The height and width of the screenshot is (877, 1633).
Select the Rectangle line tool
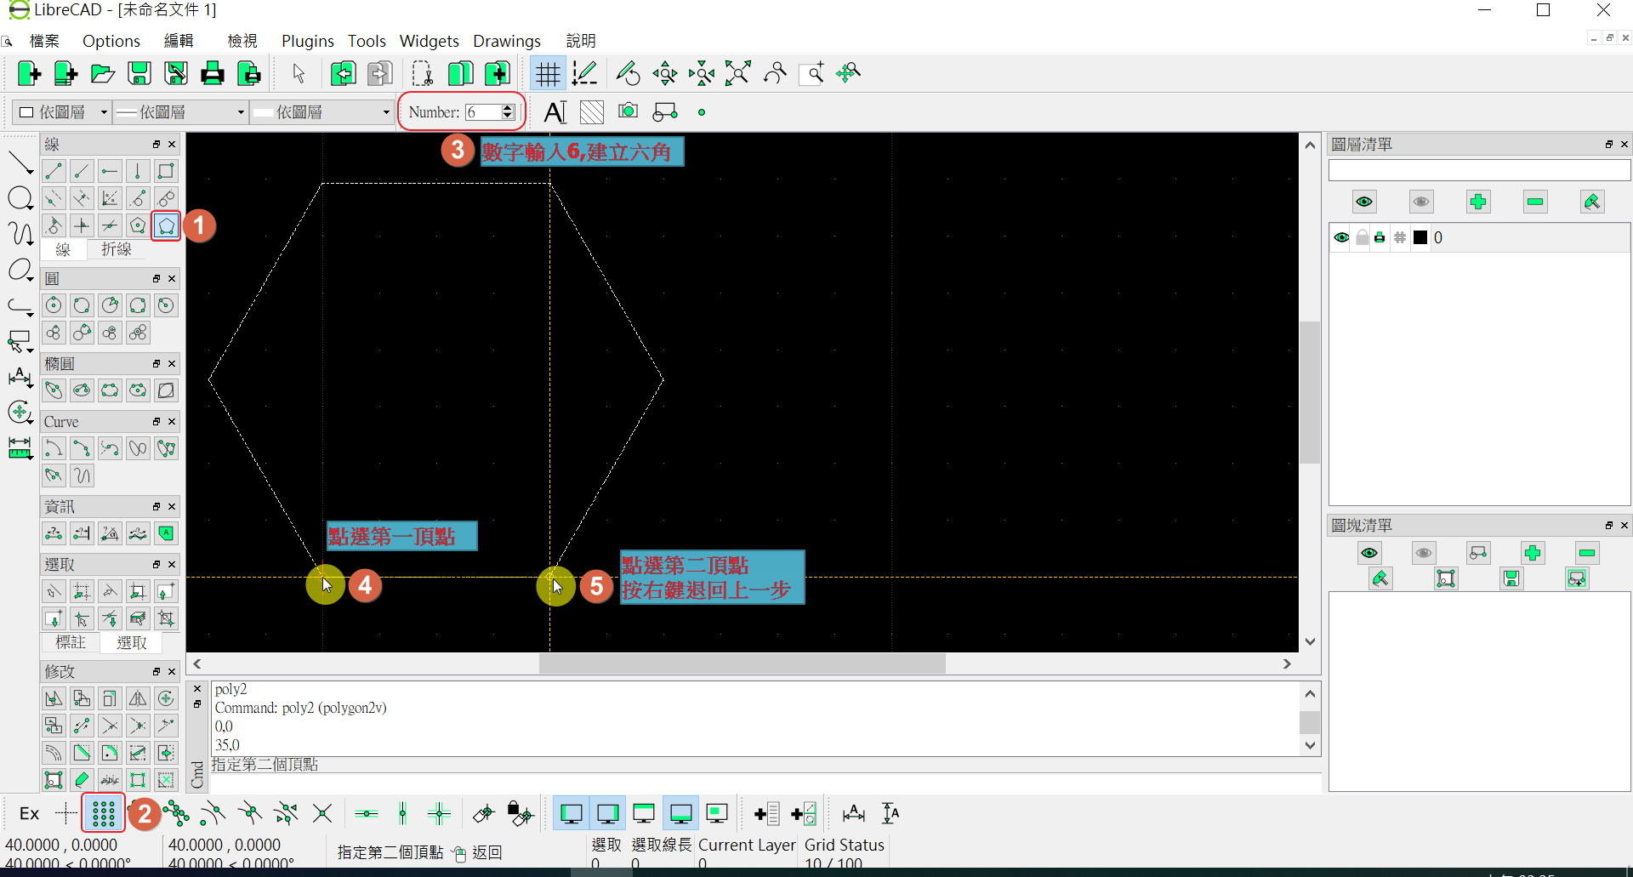(166, 171)
